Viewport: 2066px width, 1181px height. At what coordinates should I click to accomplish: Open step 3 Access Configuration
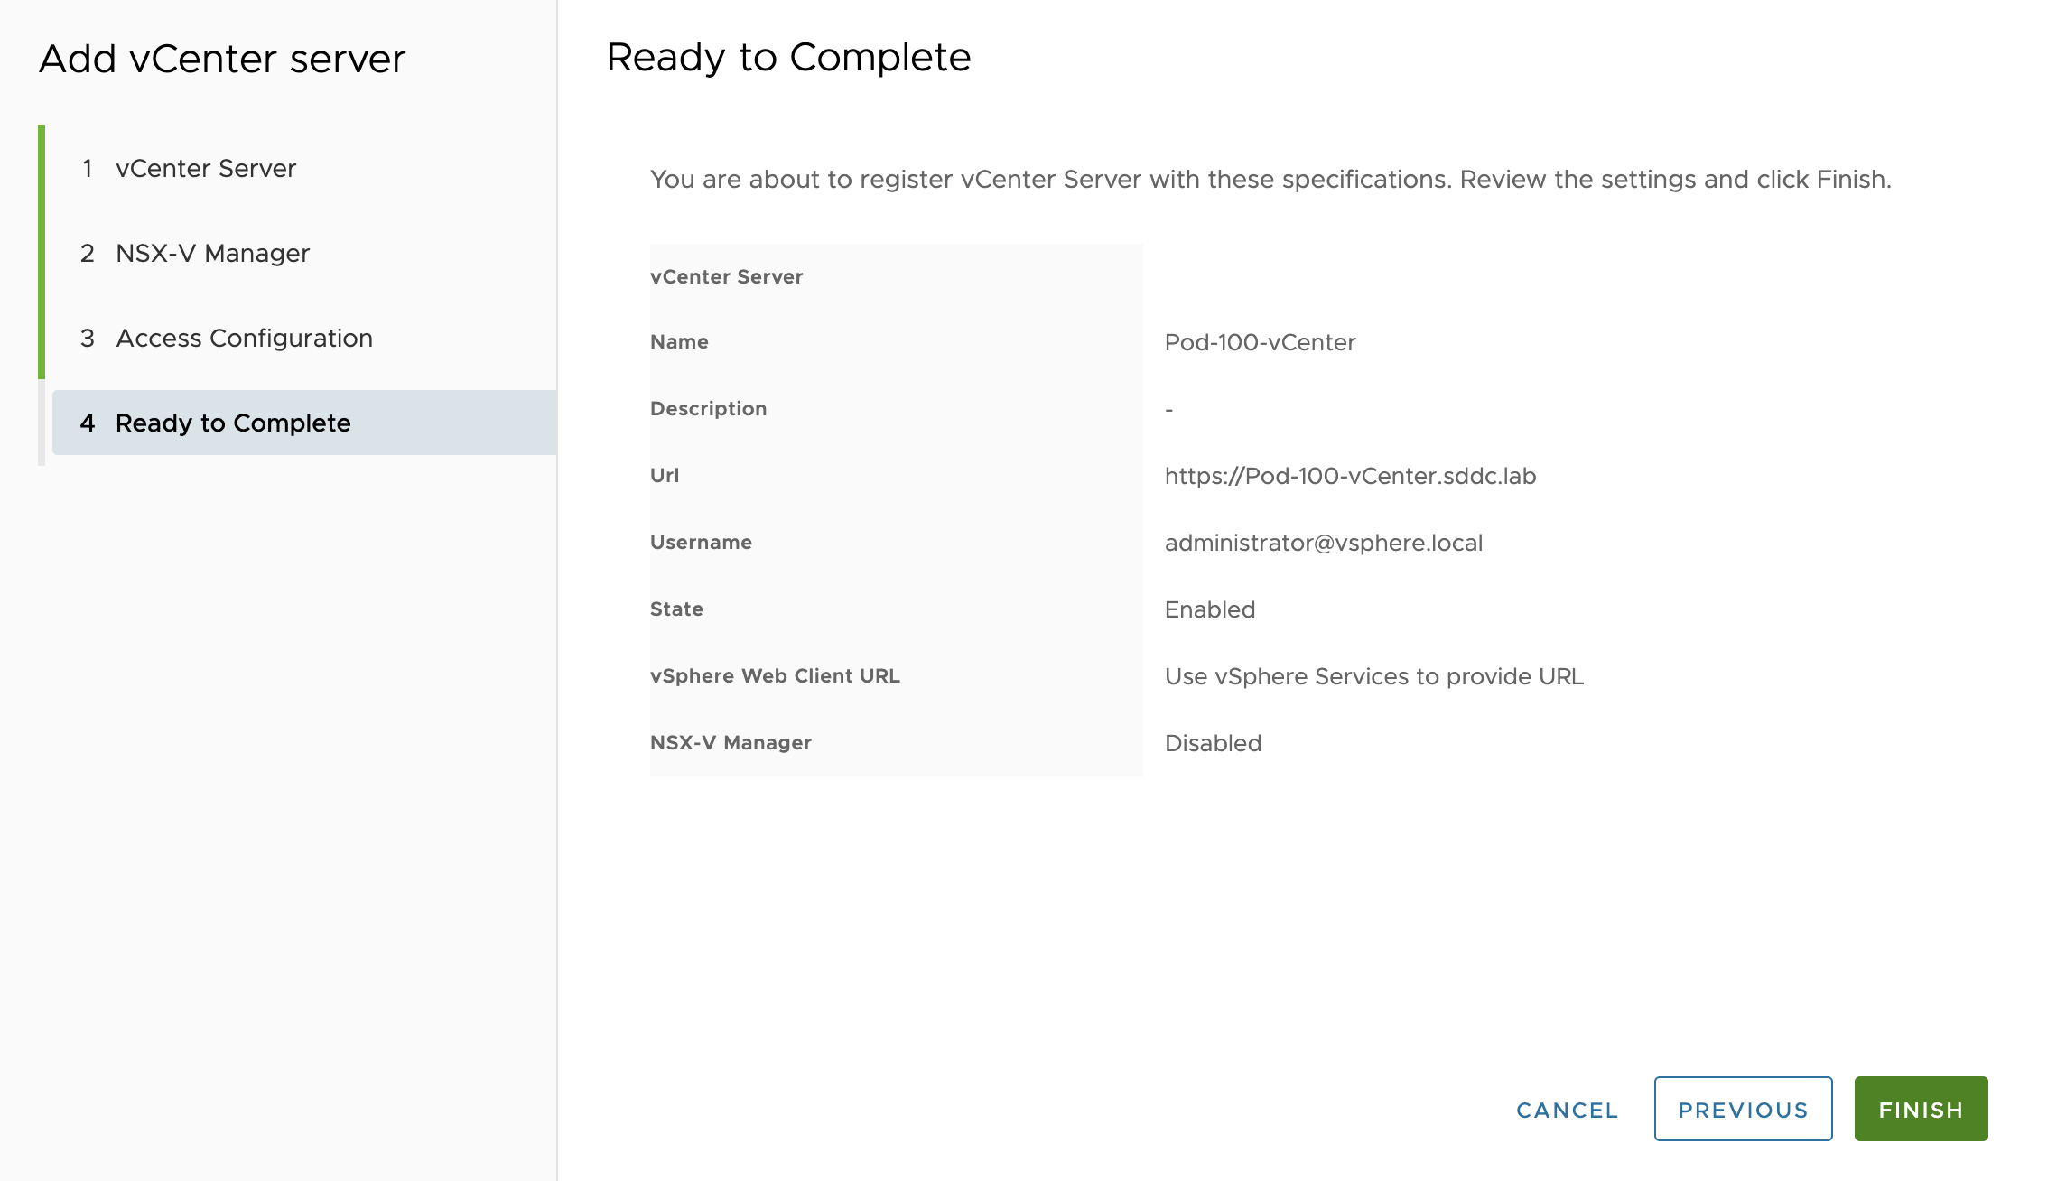click(244, 339)
